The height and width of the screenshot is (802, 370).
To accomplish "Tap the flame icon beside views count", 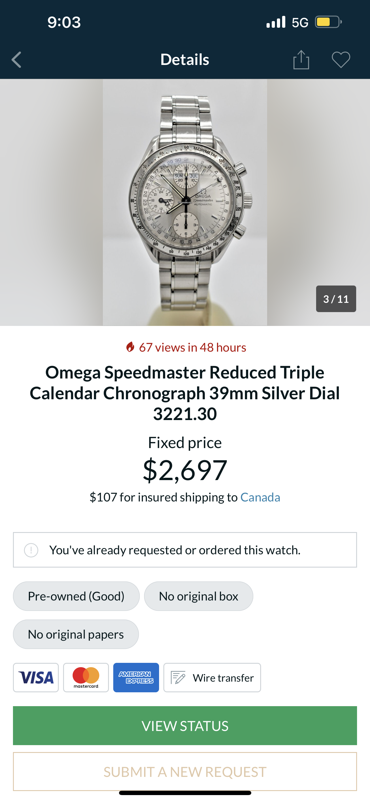I will pyautogui.click(x=130, y=347).
